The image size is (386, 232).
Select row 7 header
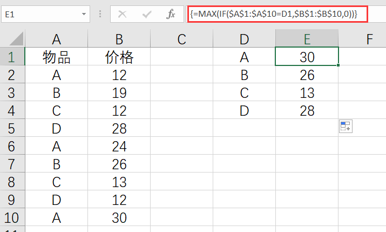click(x=12, y=163)
